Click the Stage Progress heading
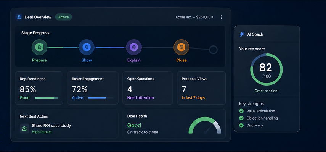This screenshot has height=152, width=326. 35,33
